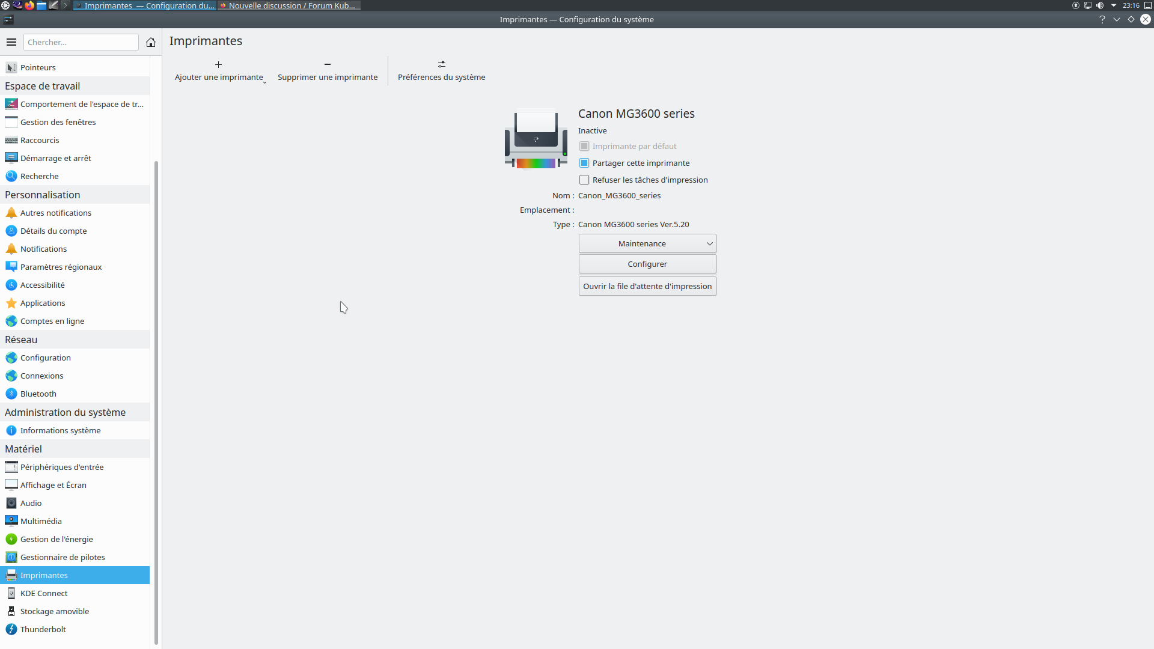Switch to Firefox 'Nouvelle discussion' taskbar window
The width and height of the screenshot is (1154, 649).
[289, 5]
